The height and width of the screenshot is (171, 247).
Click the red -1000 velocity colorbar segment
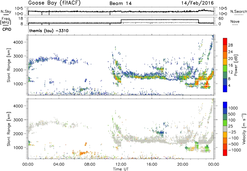tap(225, 153)
